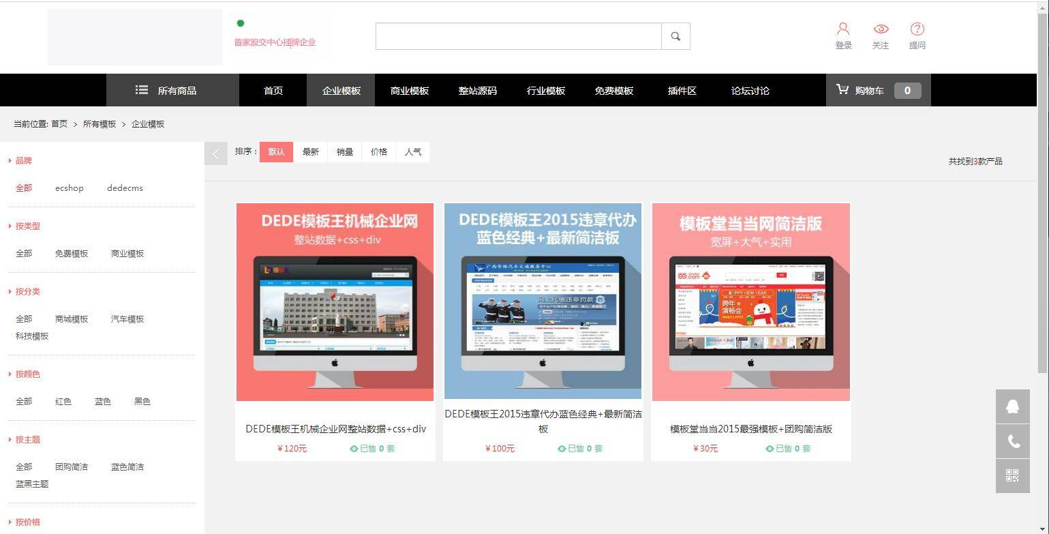Open the 首页 breadcrumb link
The height and width of the screenshot is (534, 1049).
61,123
